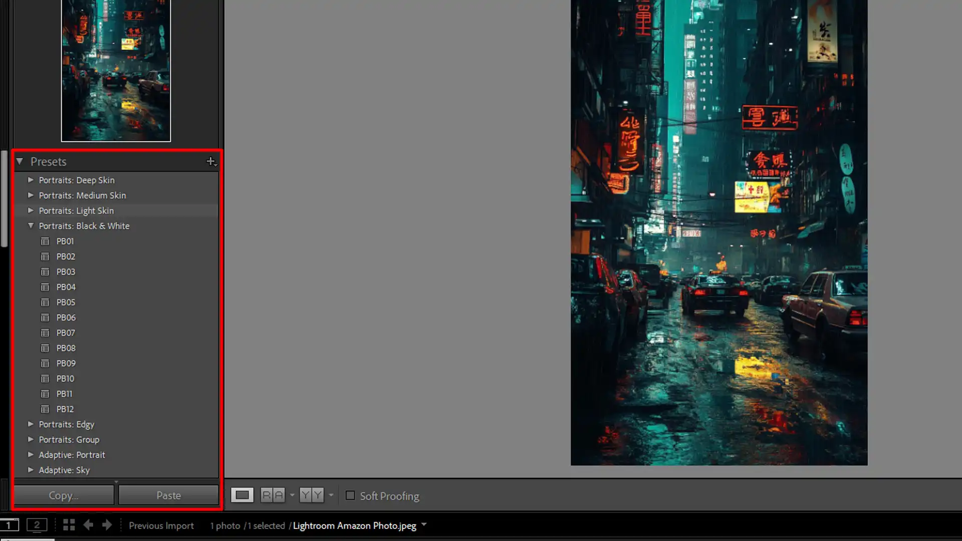The height and width of the screenshot is (541, 962).
Task: Click Previous Import source label
Action: click(161, 525)
